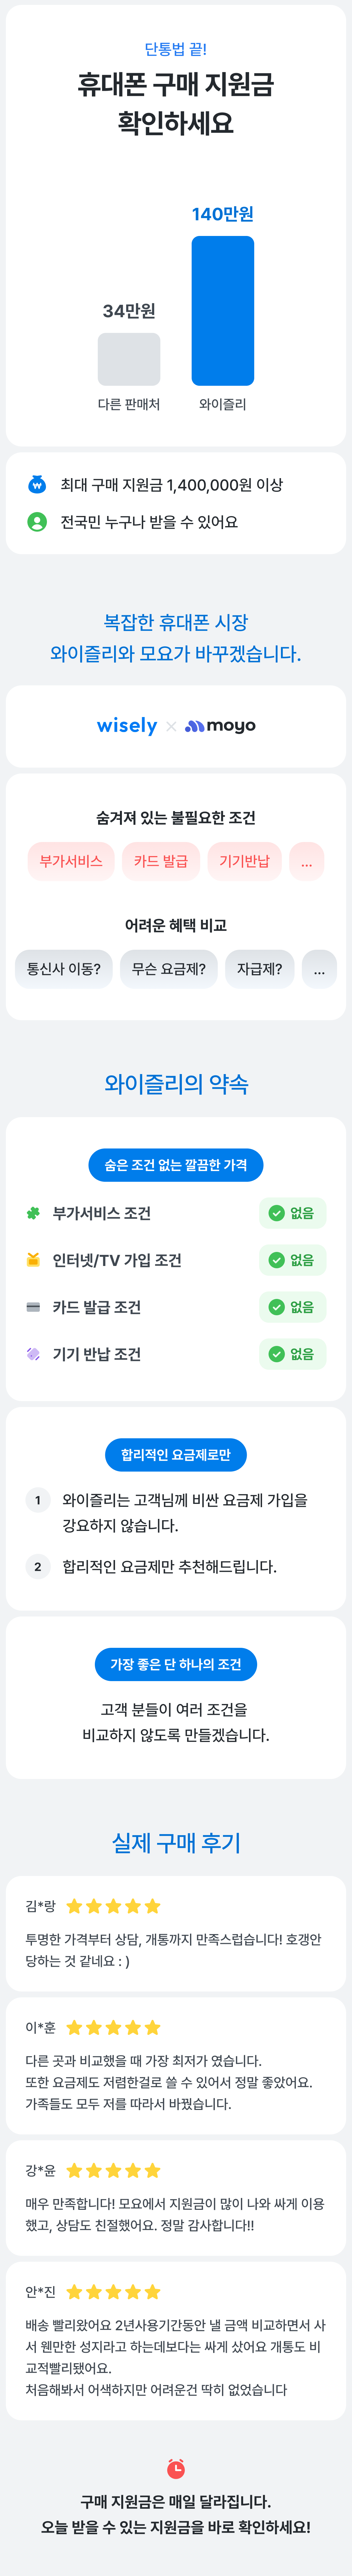
Task: Click the 없음 check badge for 카드 발급 조건
Action: (292, 1307)
